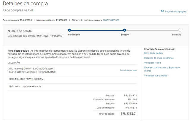The height and width of the screenshot is (122, 190).
Task: Click the Carga de trabalho label
Action: point(106,108)
